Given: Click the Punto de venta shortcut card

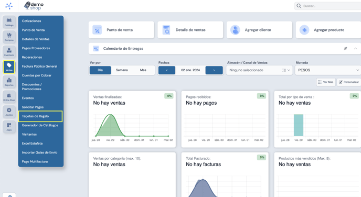Looking at the screenshot, I should (x=121, y=30).
